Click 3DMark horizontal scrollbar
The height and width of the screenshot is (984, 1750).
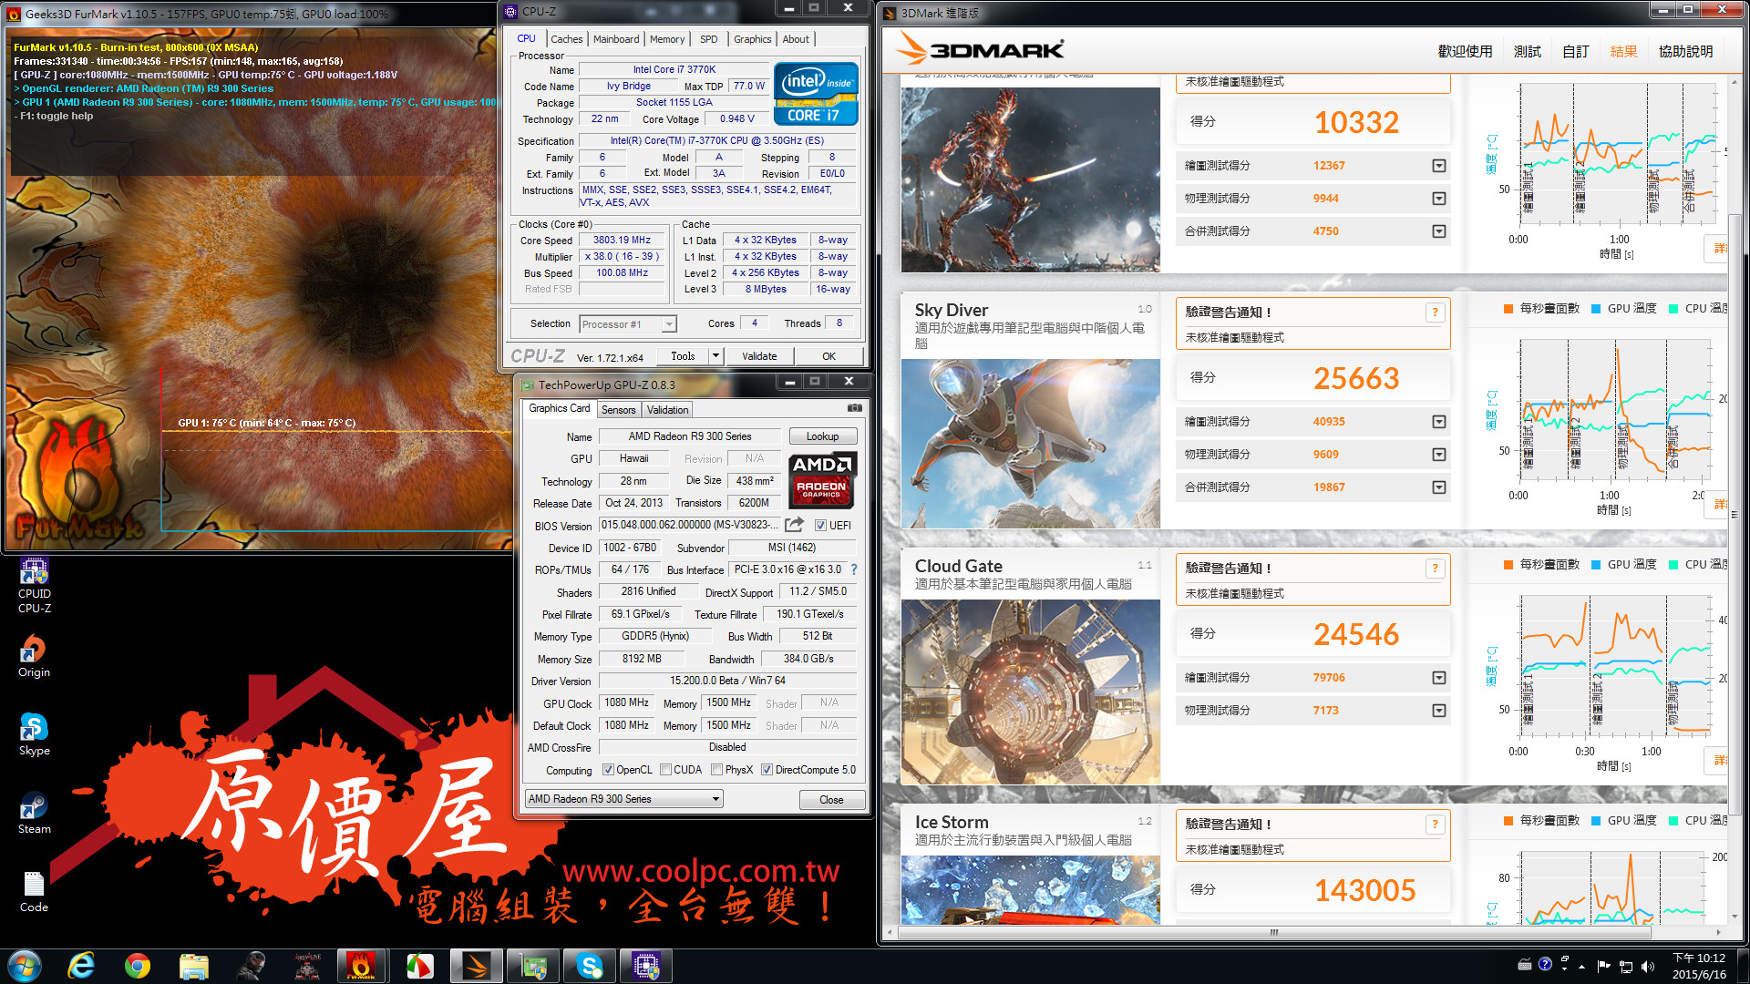pos(1274,932)
